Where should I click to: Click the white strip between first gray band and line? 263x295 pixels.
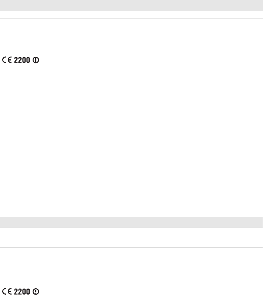point(131,15)
